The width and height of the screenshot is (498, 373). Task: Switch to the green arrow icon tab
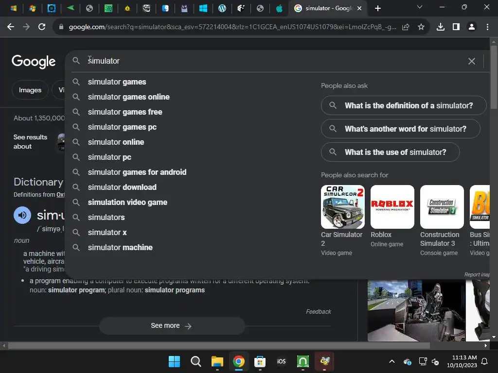pyautogui.click(x=71, y=8)
